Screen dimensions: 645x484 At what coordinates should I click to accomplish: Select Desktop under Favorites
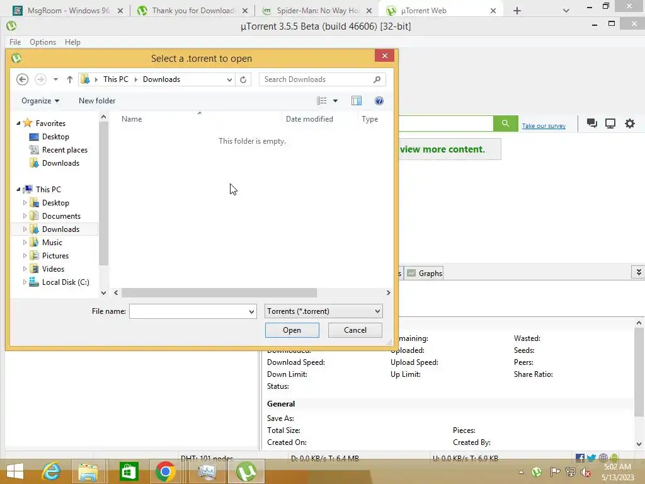tap(55, 137)
